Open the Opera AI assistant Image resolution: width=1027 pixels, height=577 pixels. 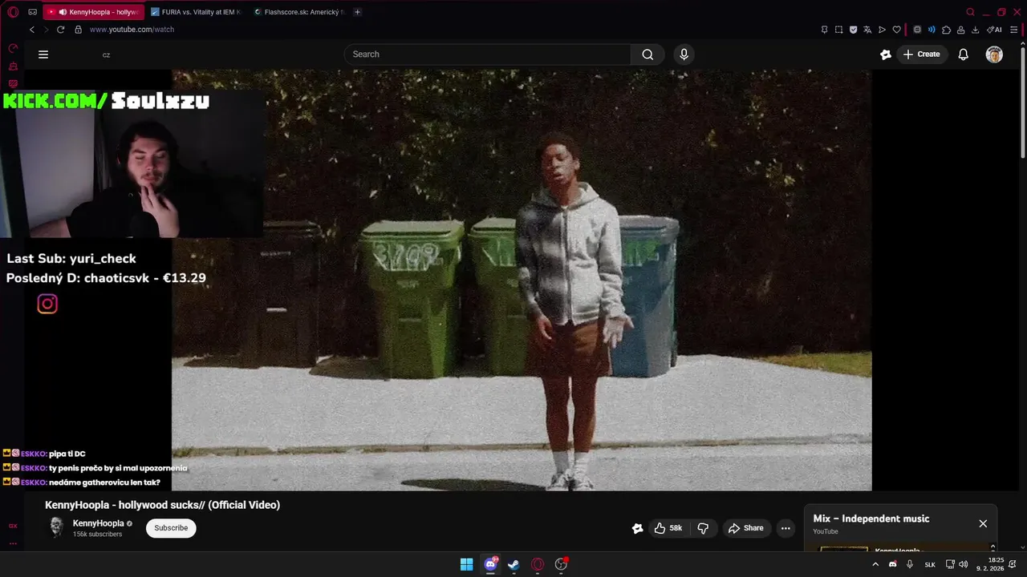click(994, 30)
